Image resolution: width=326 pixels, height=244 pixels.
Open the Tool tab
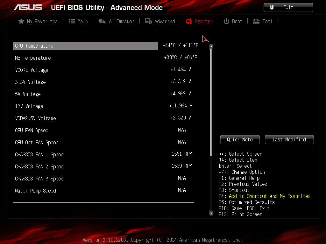(262, 21)
